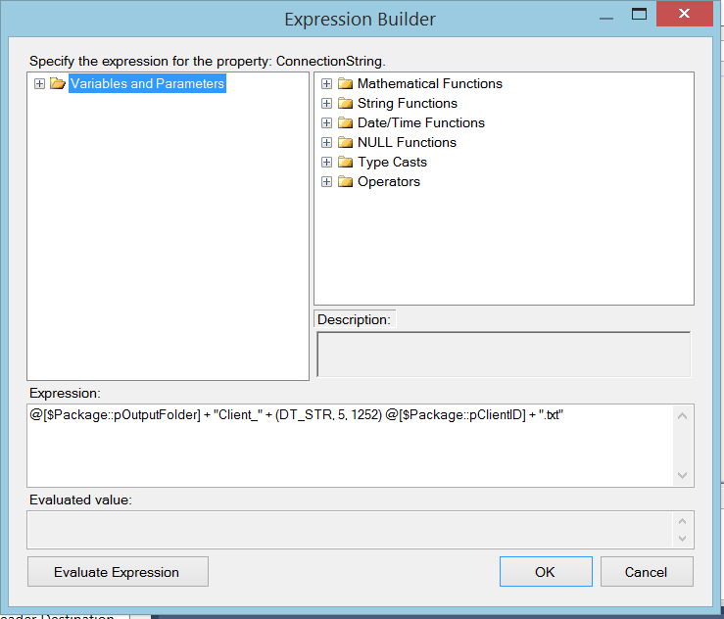This screenshot has width=724, height=619.
Task: Click the Evaluate Expression button
Action: (118, 572)
